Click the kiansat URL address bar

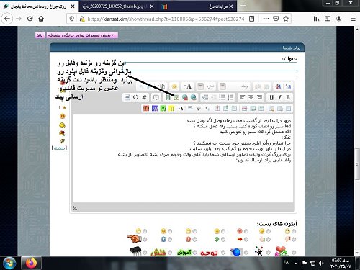pyautogui.click(x=166, y=19)
